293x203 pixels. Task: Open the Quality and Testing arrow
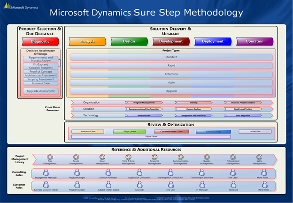[243, 109]
